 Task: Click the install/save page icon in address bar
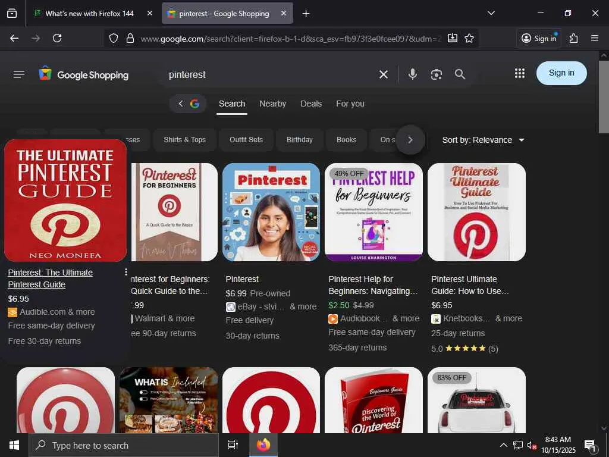point(453,38)
